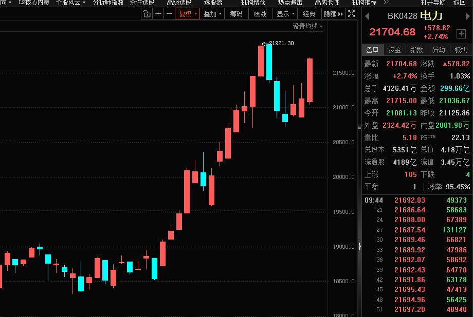Toggle the 隐藏 panel button
The image size is (473, 317).
click(x=333, y=14)
